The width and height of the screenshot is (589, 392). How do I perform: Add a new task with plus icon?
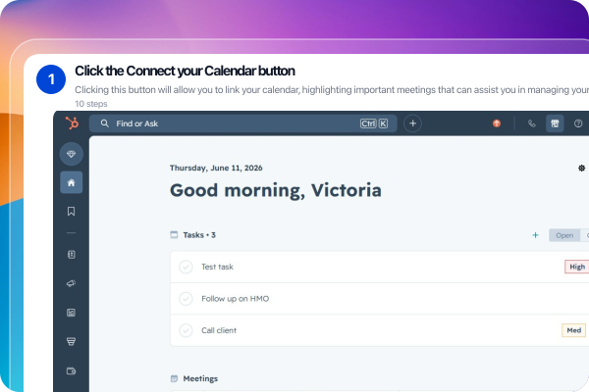click(x=535, y=235)
